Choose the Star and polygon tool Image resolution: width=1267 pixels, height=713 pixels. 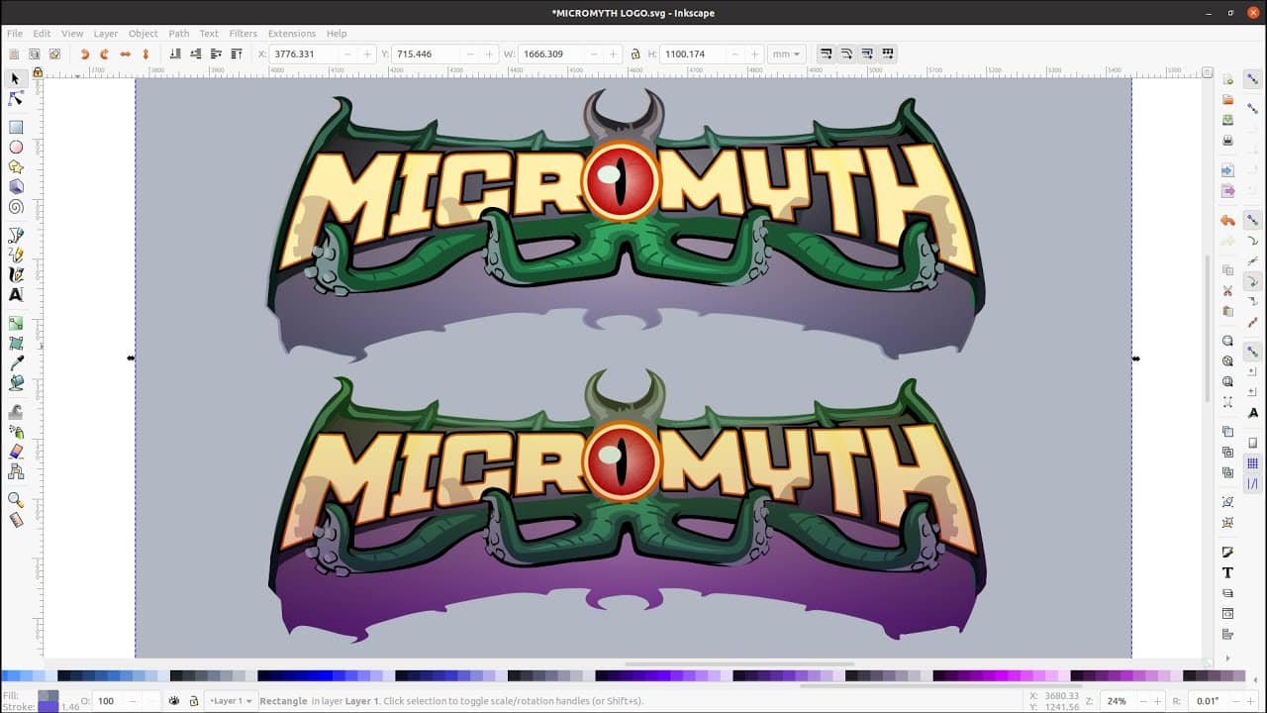tap(16, 166)
